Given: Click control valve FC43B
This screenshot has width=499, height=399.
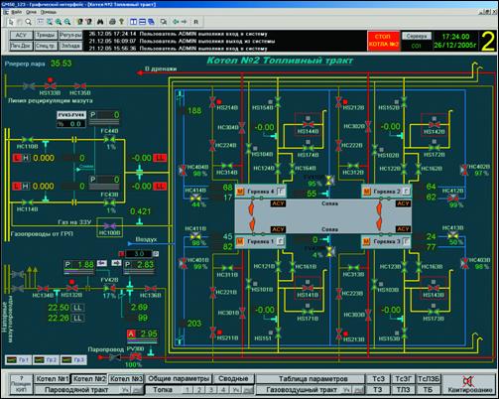Looking at the screenshot, I should 109,202.
